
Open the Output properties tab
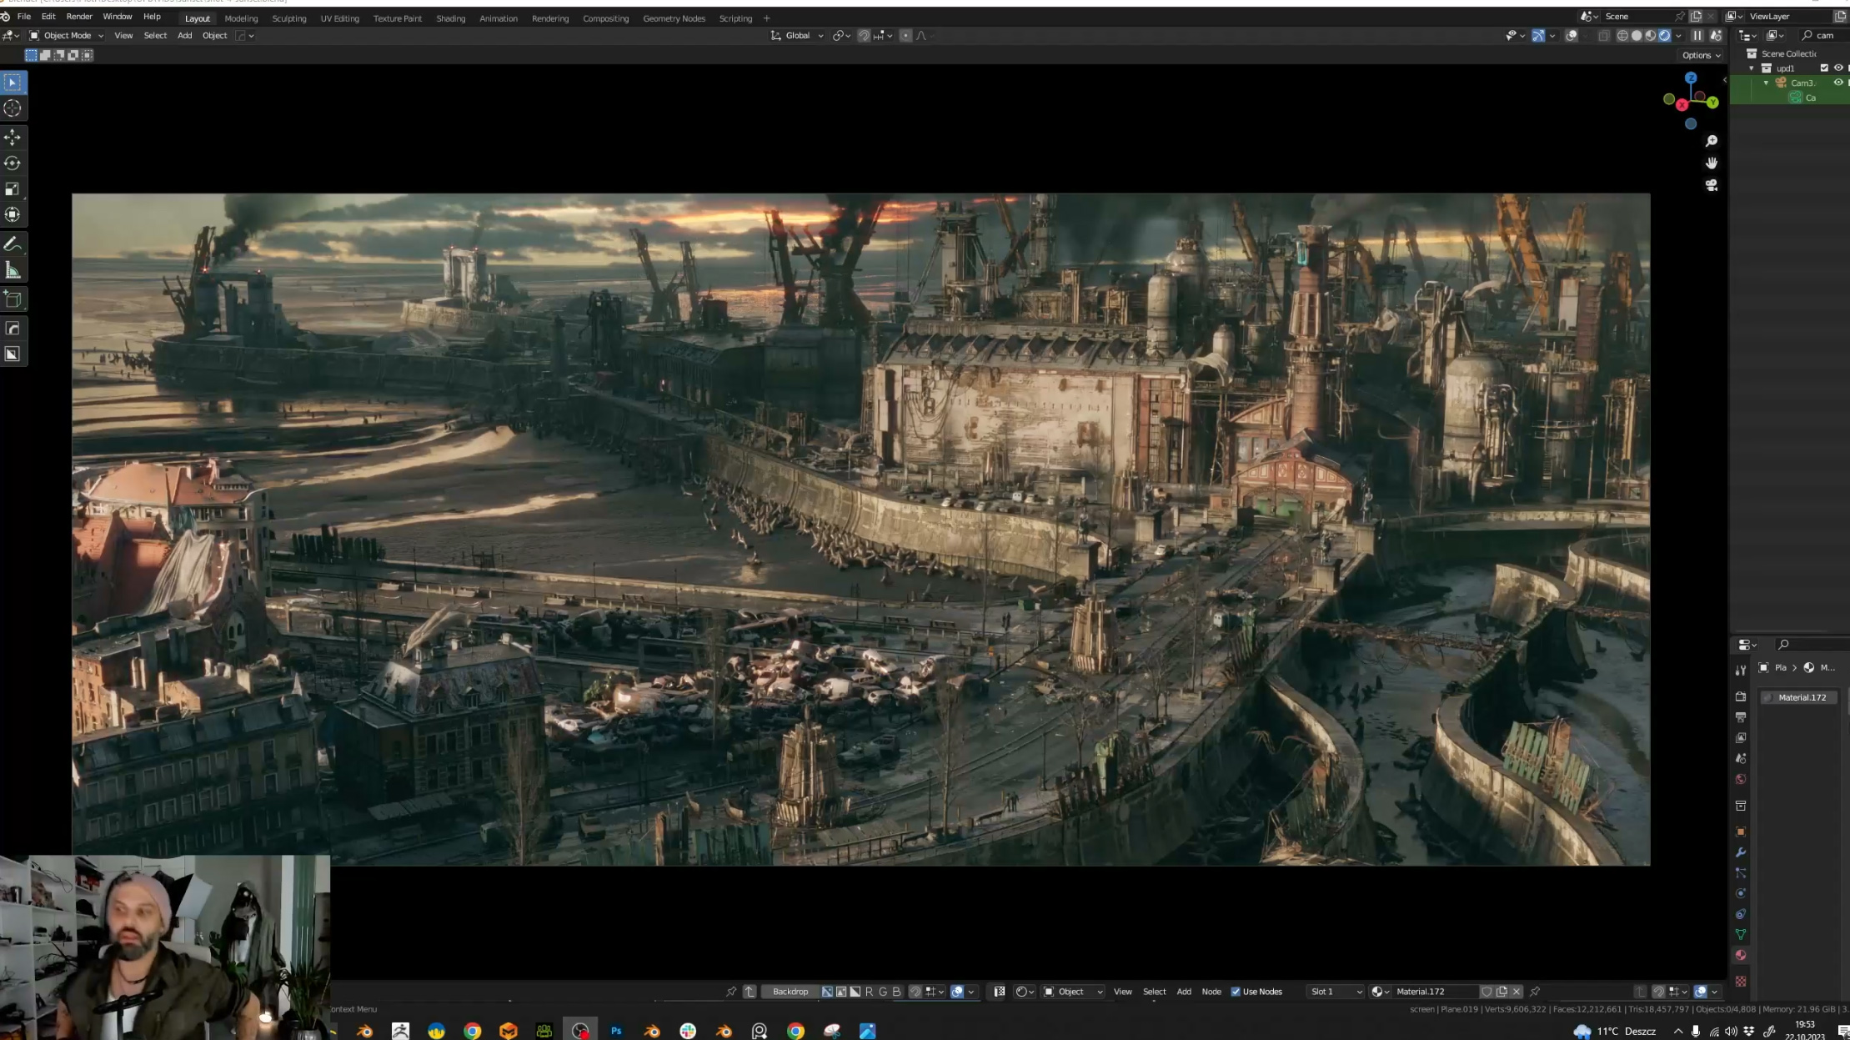coord(1741,717)
